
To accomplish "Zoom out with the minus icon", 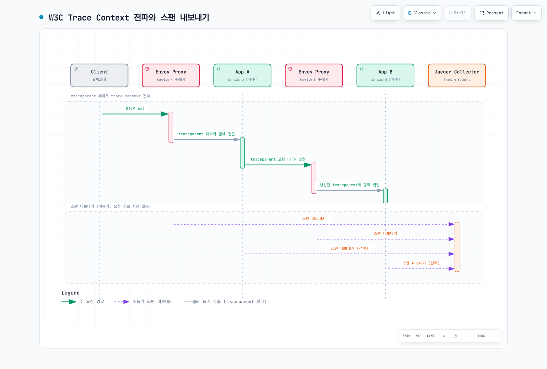I will pyautogui.click(x=467, y=336).
